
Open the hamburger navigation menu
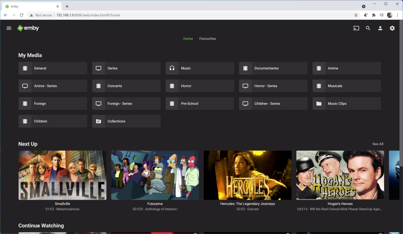tap(9, 28)
